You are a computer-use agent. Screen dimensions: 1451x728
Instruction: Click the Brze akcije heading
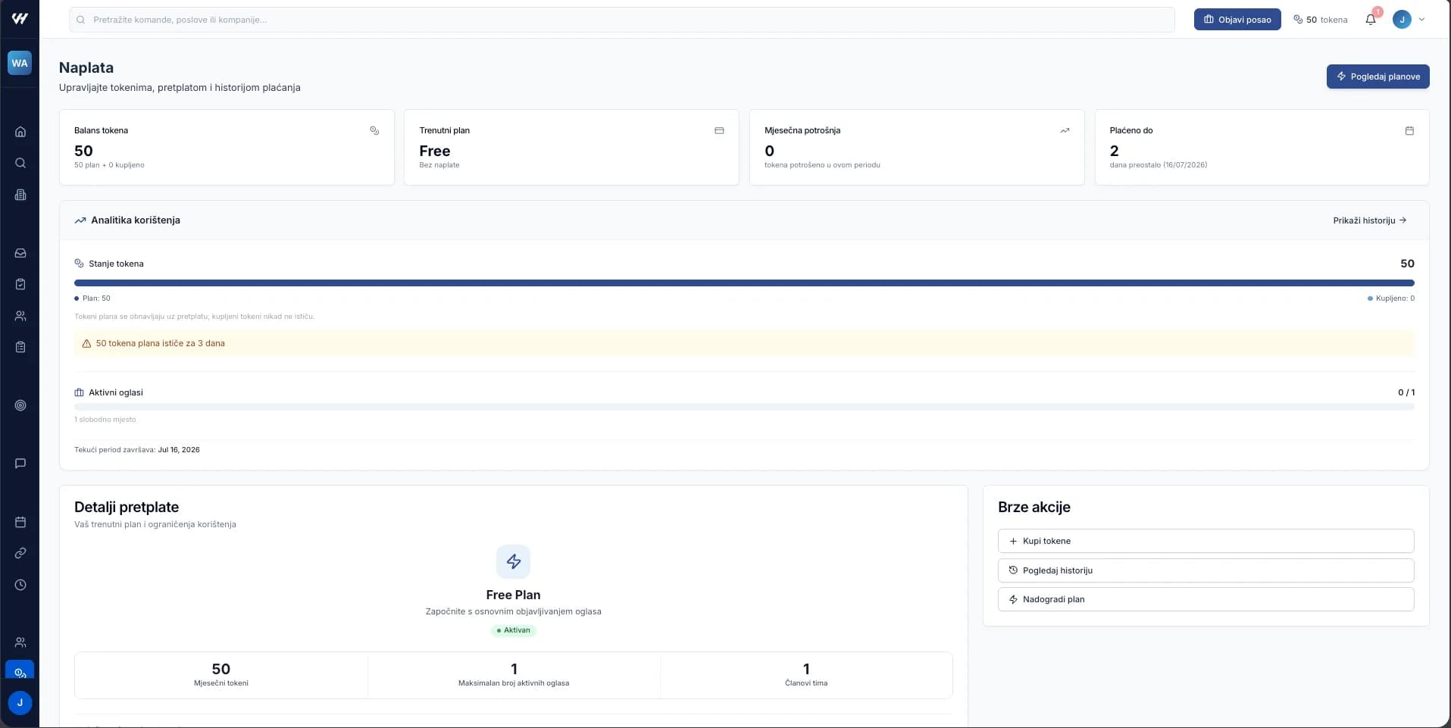pos(1034,508)
